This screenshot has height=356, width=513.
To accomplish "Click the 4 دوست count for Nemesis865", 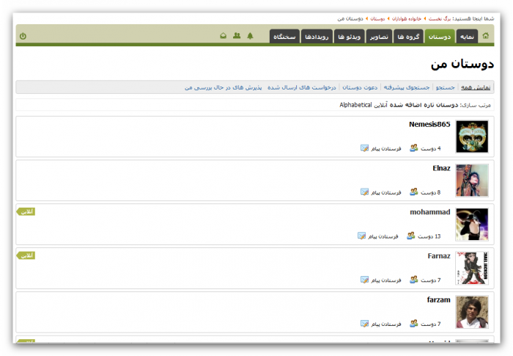I will [431, 148].
